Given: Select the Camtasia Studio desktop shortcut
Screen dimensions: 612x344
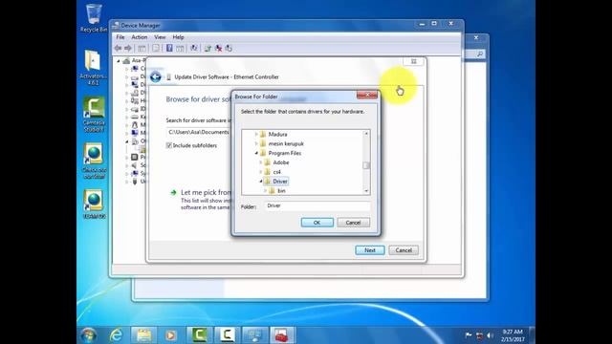Looking at the screenshot, I should click(x=94, y=115).
